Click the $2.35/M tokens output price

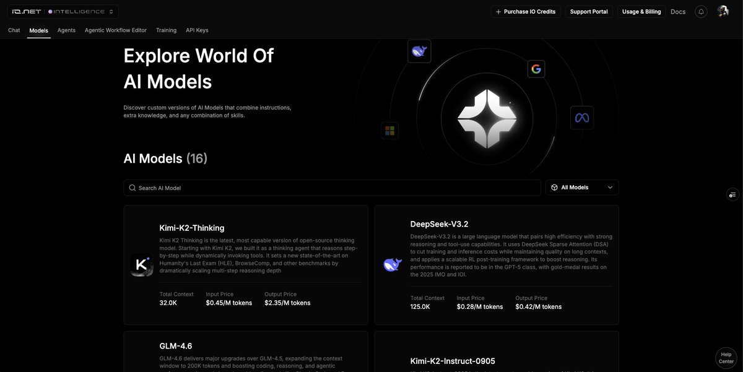tap(287, 303)
